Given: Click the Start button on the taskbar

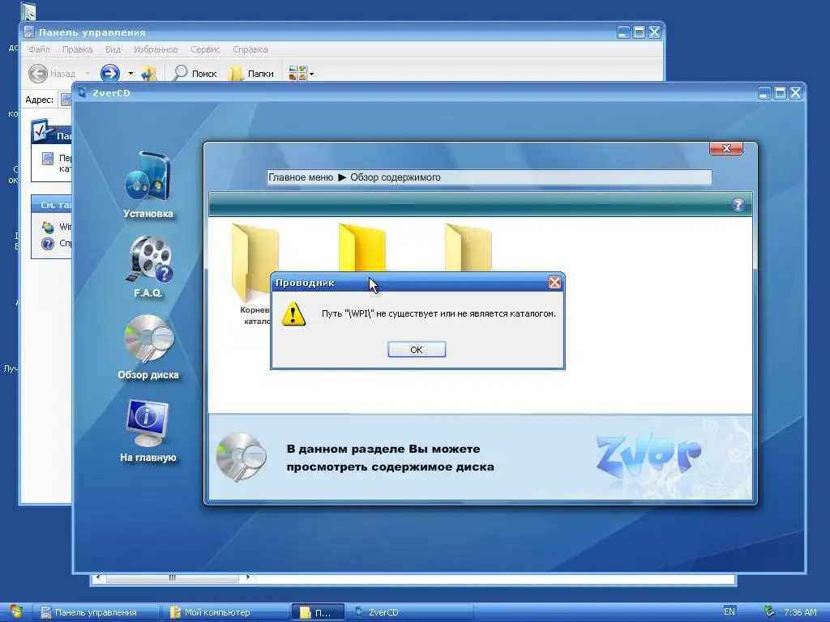Looking at the screenshot, I should point(15,612).
